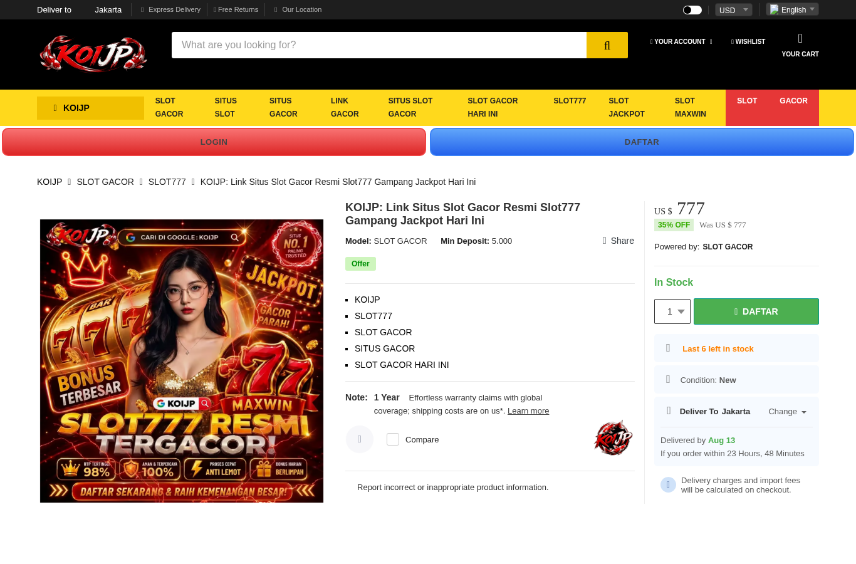
Task: Open the SLOT777 nav item
Action: tap(570, 101)
